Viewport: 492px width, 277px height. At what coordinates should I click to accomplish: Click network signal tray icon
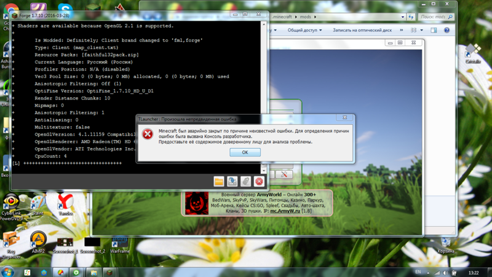(437, 273)
